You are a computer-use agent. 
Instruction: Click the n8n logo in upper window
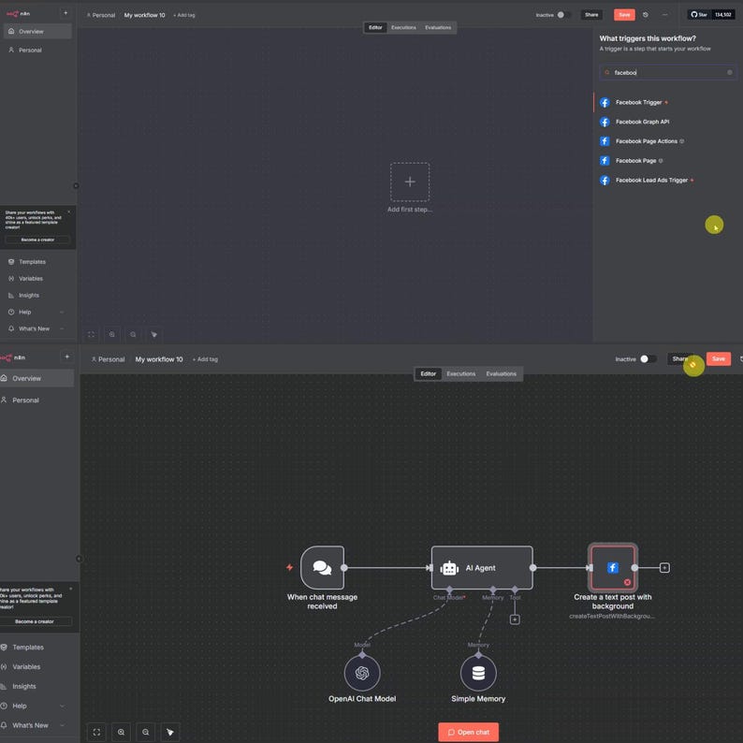click(18, 14)
